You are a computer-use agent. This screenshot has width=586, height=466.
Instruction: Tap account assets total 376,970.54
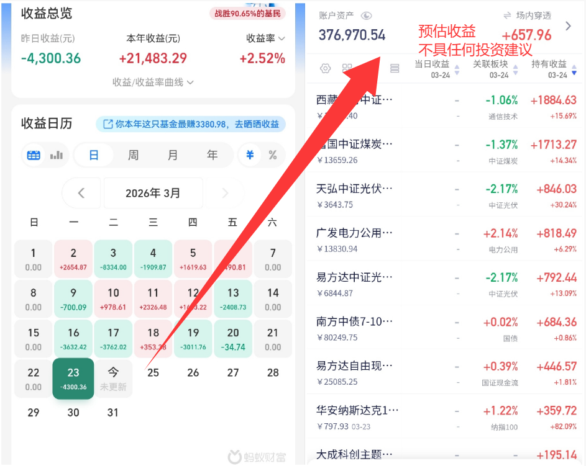(x=352, y=35)
